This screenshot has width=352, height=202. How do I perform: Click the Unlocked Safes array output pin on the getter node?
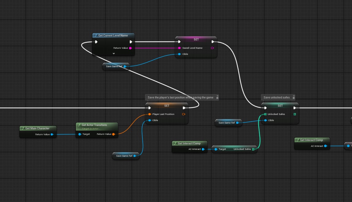pyautogui.click(x=253, y=149)
